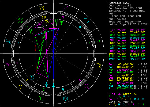150x107 pixels.
Task: Select the 'Null houses' line
Action: [x=117, y=19]
